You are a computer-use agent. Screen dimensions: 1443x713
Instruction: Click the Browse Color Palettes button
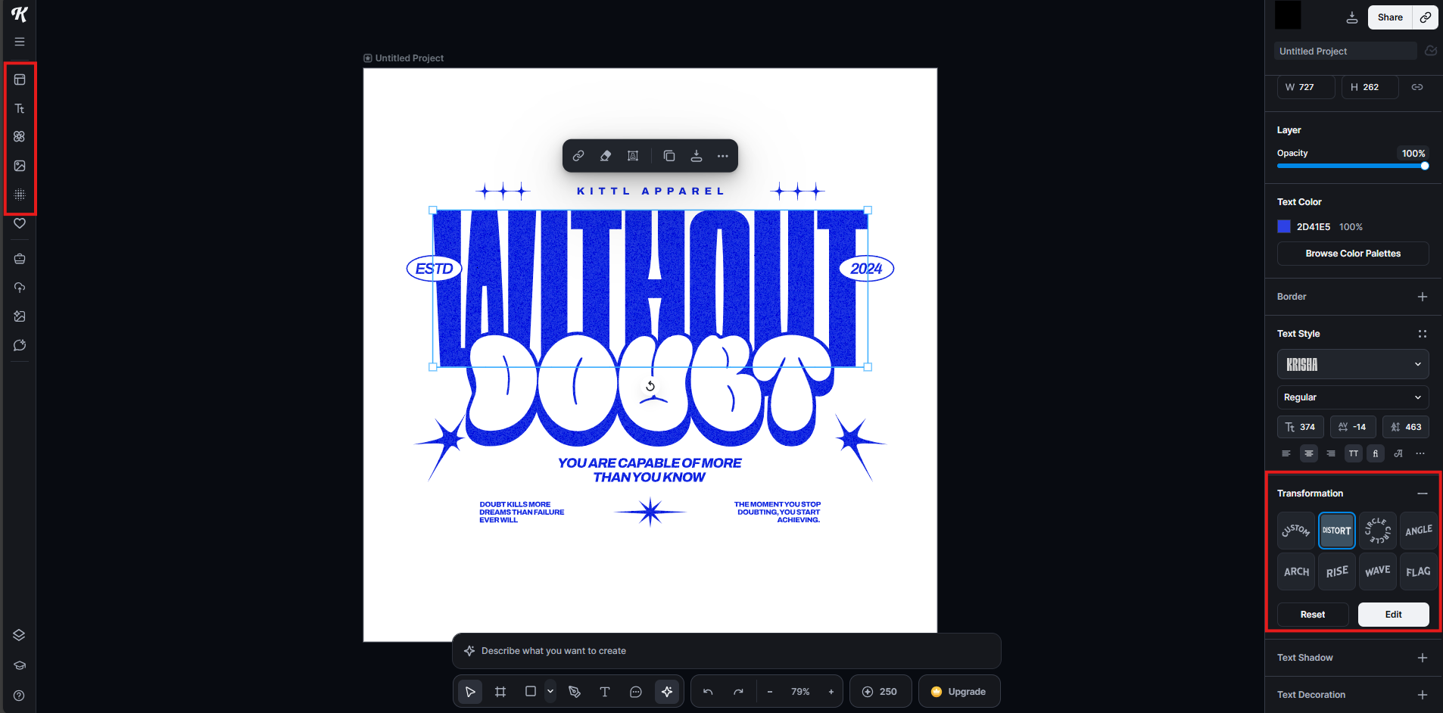point(1352,254)
